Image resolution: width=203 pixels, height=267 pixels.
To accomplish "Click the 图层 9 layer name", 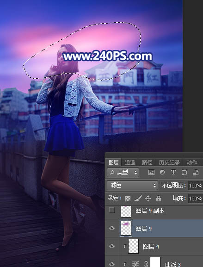I will click(143, 229).
